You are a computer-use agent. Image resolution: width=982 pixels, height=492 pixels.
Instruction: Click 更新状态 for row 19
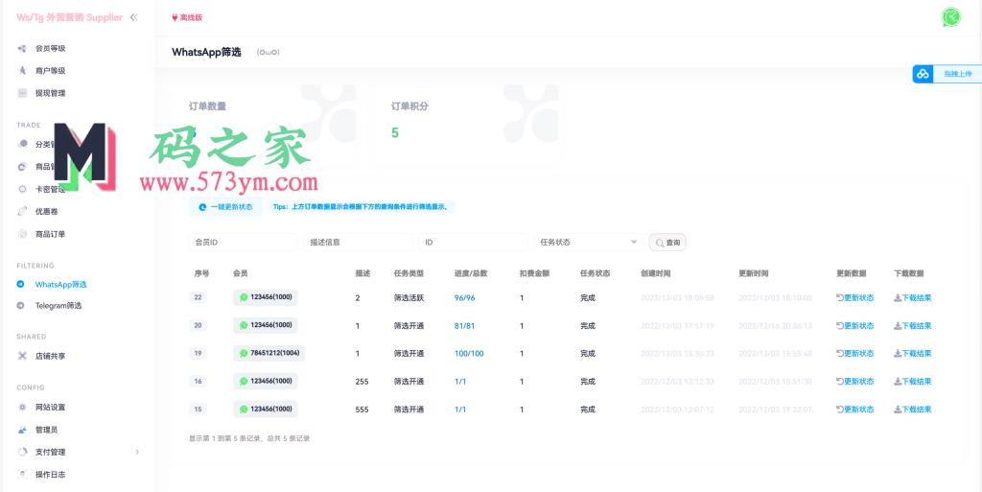(x=854, y=354)
